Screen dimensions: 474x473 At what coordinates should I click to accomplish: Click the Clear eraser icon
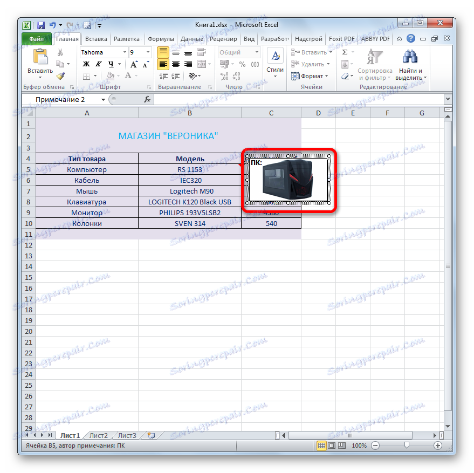(x=345, y=76)
